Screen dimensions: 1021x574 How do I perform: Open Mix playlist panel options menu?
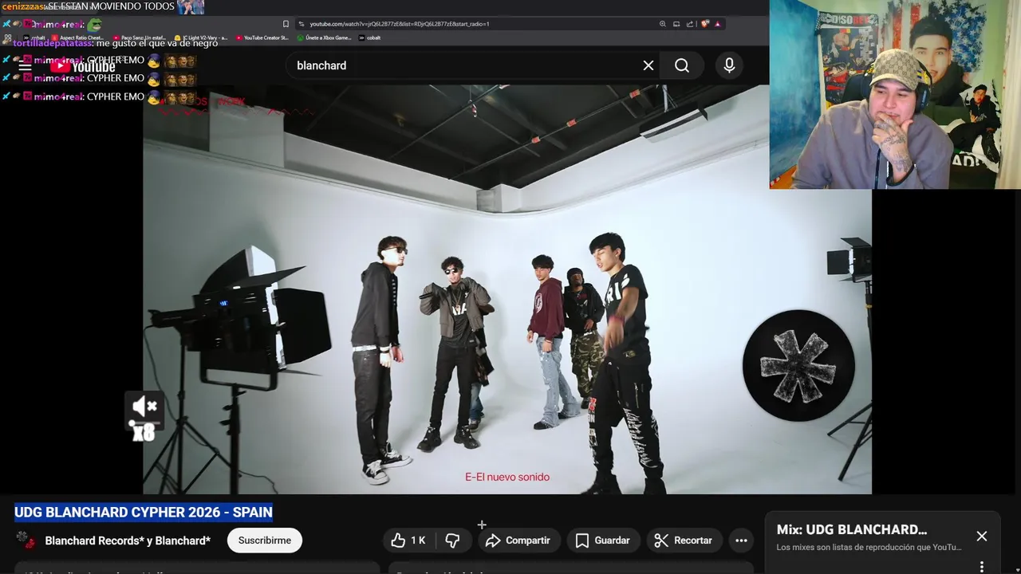click(982, 567)
